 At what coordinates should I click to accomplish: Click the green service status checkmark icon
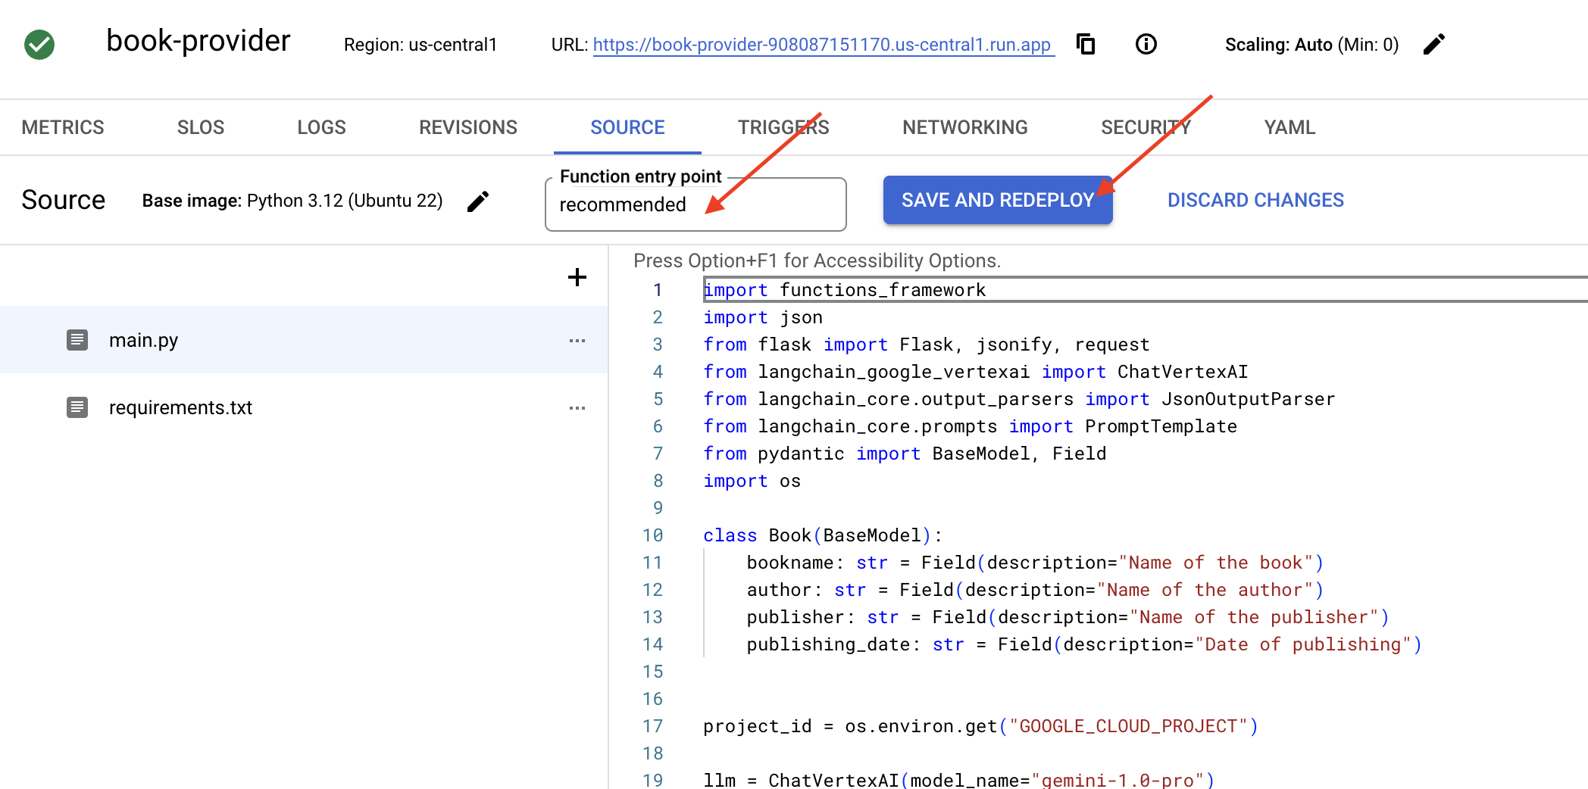pyautogui.click(x=39, y=45)
